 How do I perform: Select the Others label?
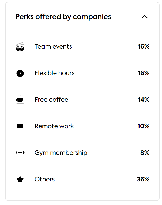point(45,179)
